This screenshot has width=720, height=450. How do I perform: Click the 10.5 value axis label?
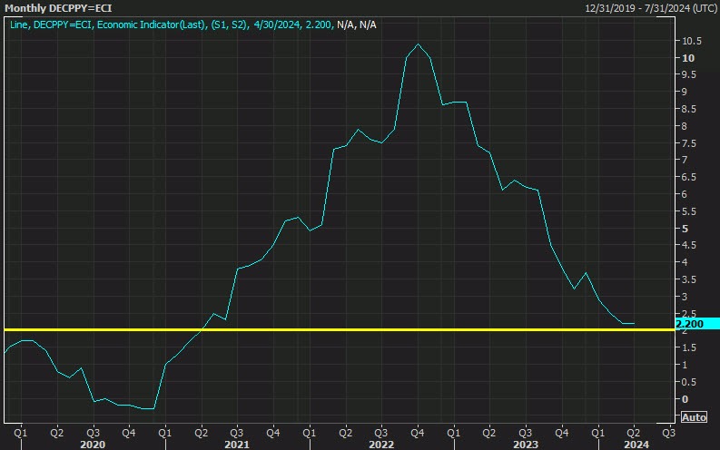pyautogui.click(x=692, y=41)
